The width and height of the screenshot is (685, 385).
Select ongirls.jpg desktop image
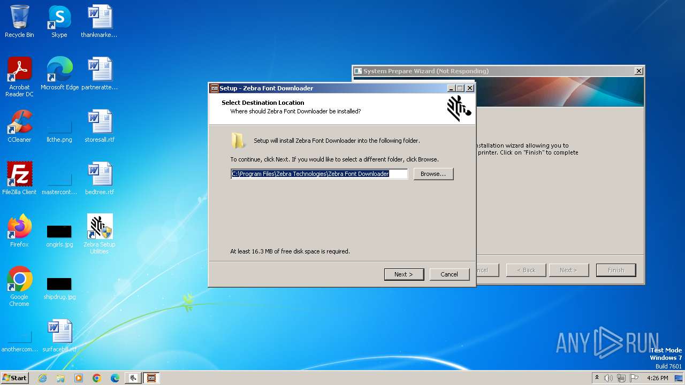pos(59,236)
